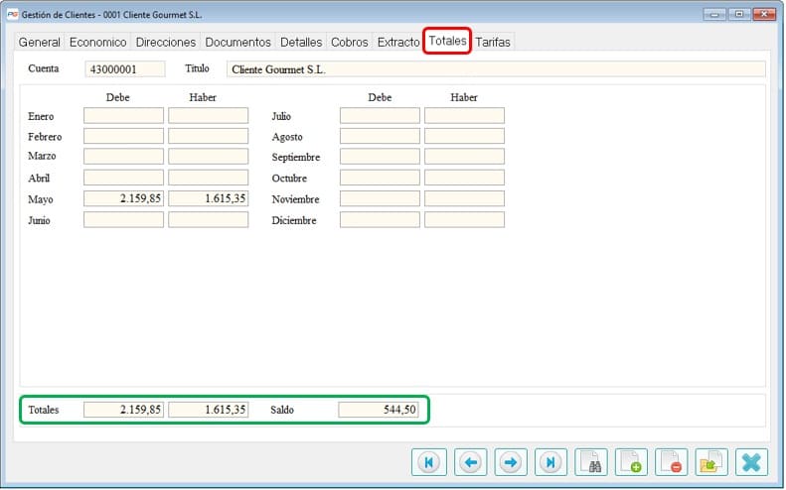
Task: Select the Agosto Debe field
Action: (380, 136)
